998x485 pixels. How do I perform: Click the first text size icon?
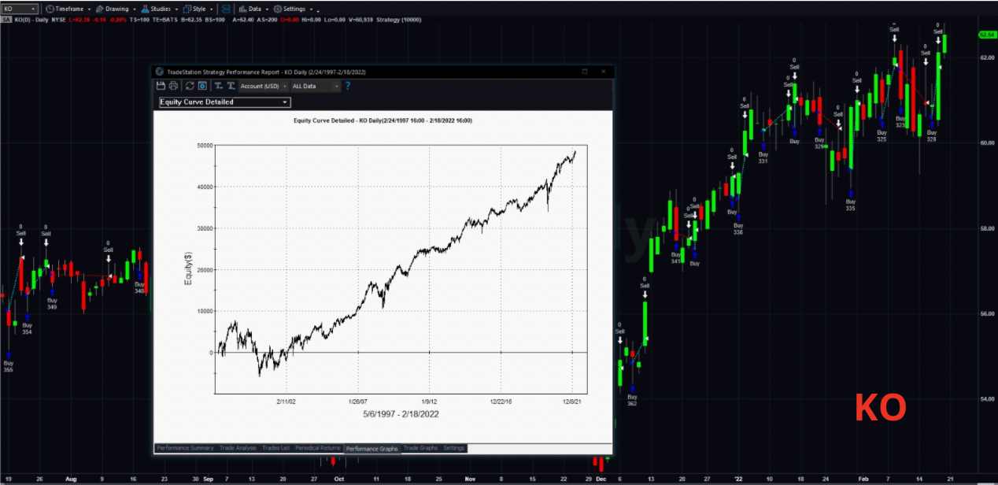(218, 86)
